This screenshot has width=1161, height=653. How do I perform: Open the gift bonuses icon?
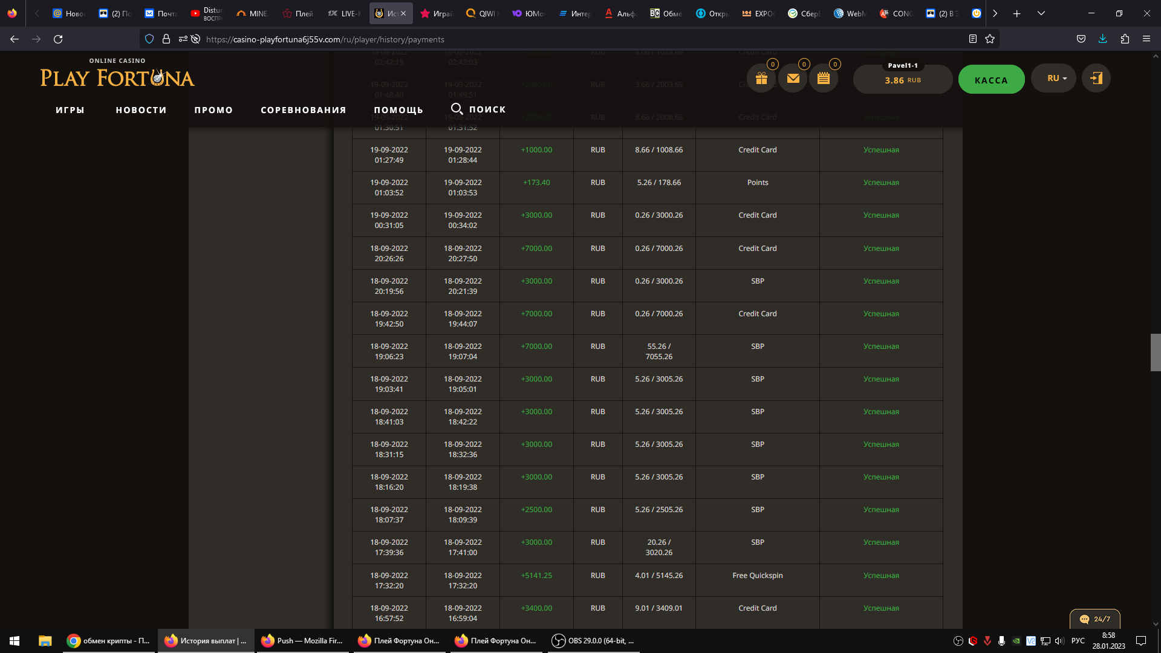tap(761, 79)
